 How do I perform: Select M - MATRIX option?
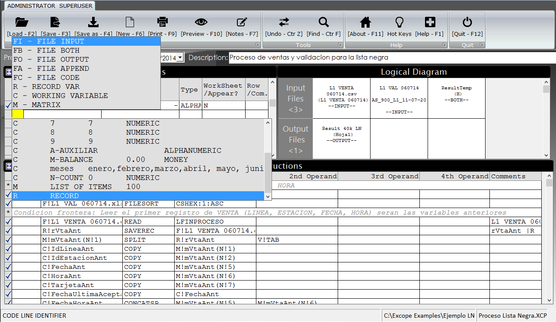(86, 105)
